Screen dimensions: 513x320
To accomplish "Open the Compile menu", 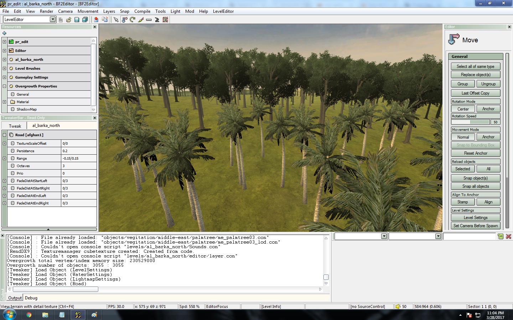I will point(142,11).
